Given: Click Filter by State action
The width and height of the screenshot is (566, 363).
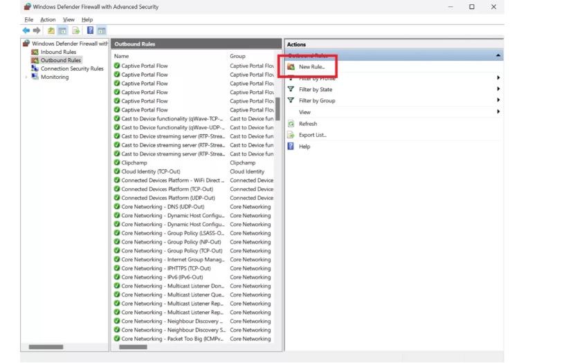Looking at the screenshot, I should point(316,89).
